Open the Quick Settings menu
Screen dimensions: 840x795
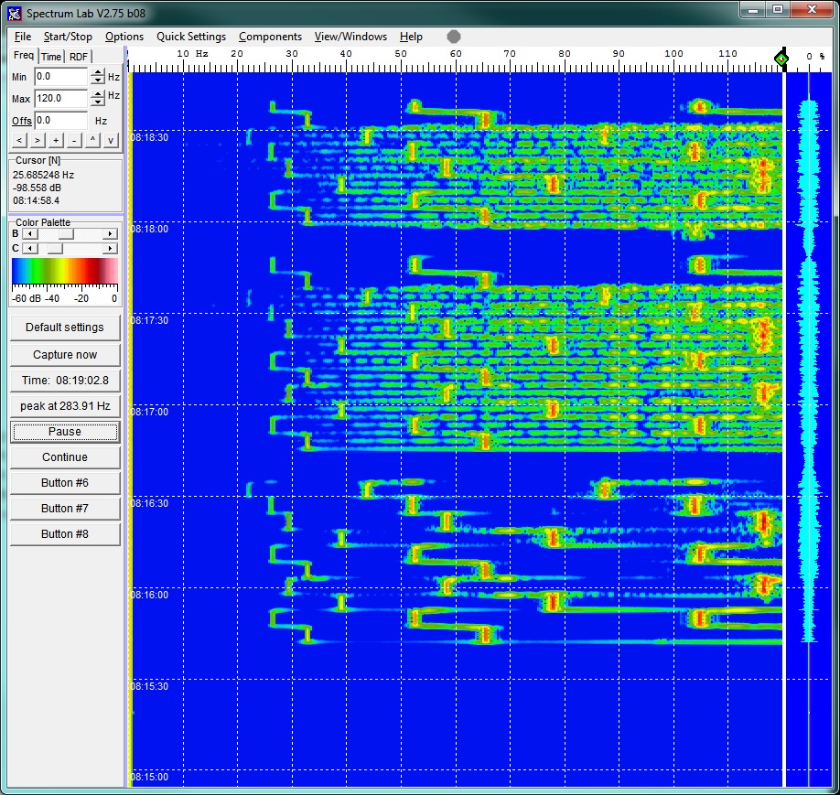click(190, 37)
